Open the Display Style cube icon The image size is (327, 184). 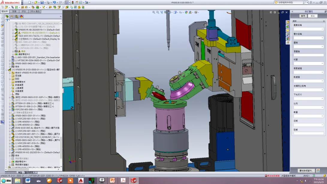tap(175, 13)
